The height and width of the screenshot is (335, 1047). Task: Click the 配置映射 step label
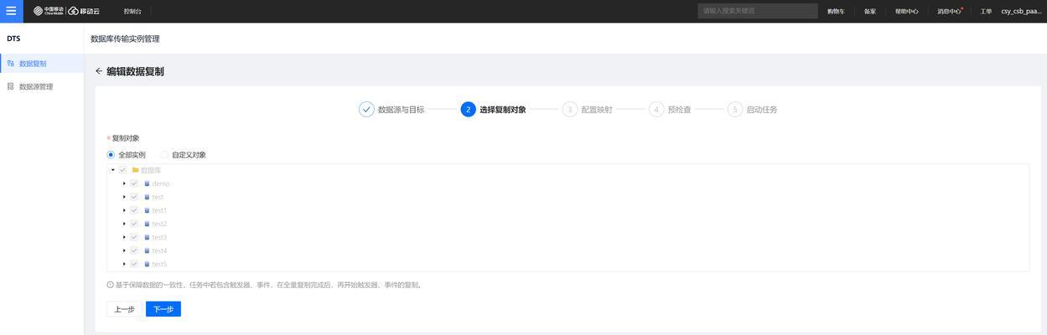tap(597, 110)
